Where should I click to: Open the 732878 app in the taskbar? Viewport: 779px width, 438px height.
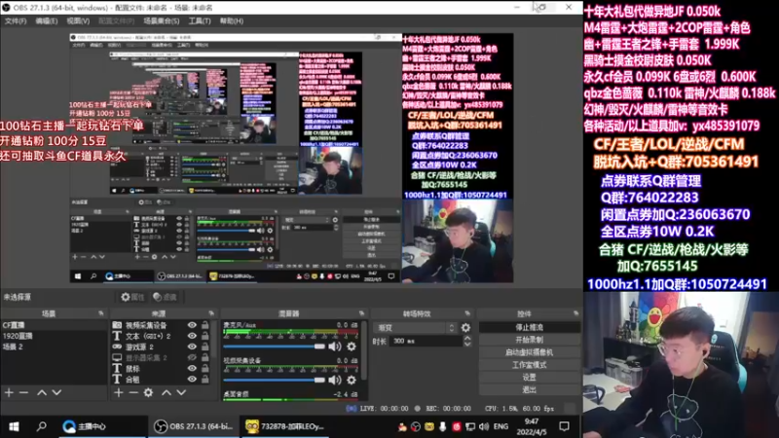[285, 426]
